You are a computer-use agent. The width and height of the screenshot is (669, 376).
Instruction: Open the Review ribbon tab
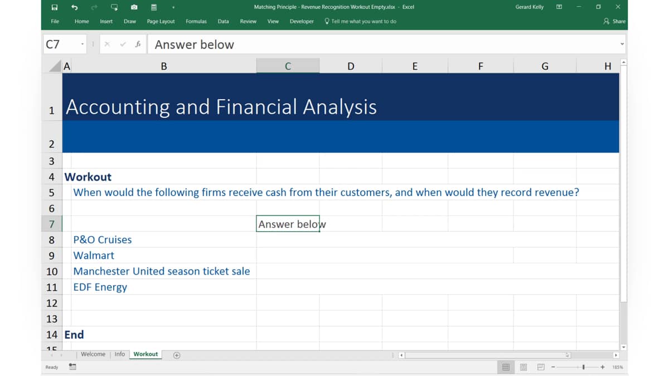pos(248,21)
